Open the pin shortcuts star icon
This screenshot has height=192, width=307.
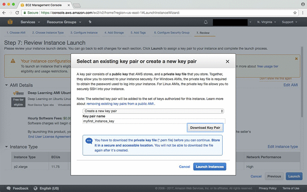click(90, 22)
